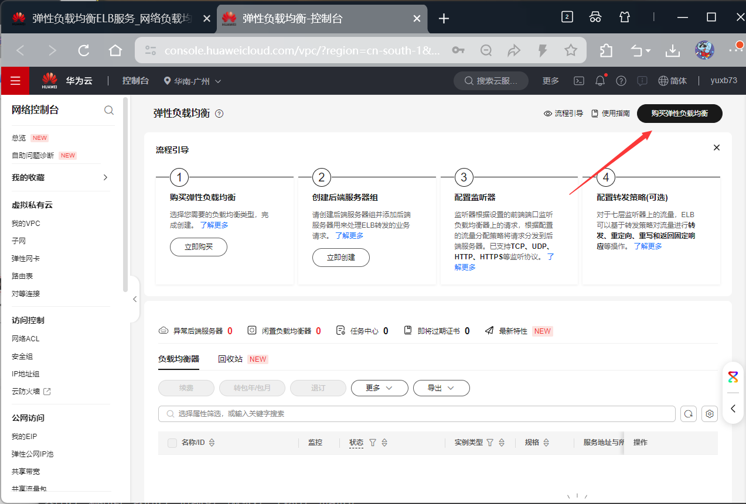This screenshot has height=504, width=746.
Task: Open 任务中心 status item
Action: click(362, 331)
